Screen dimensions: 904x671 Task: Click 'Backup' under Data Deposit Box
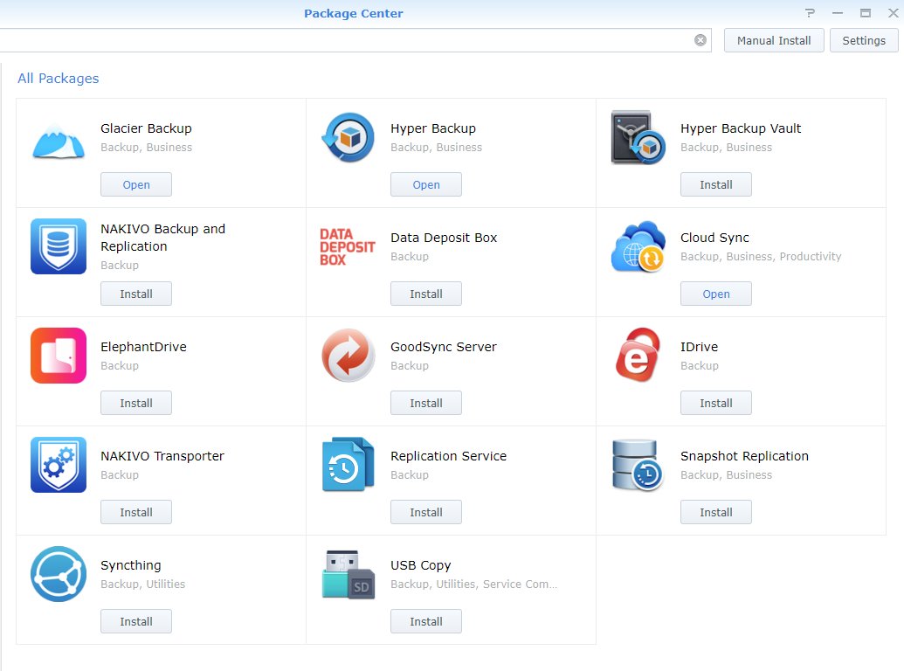pyautogui.click(x=410, y=257)
